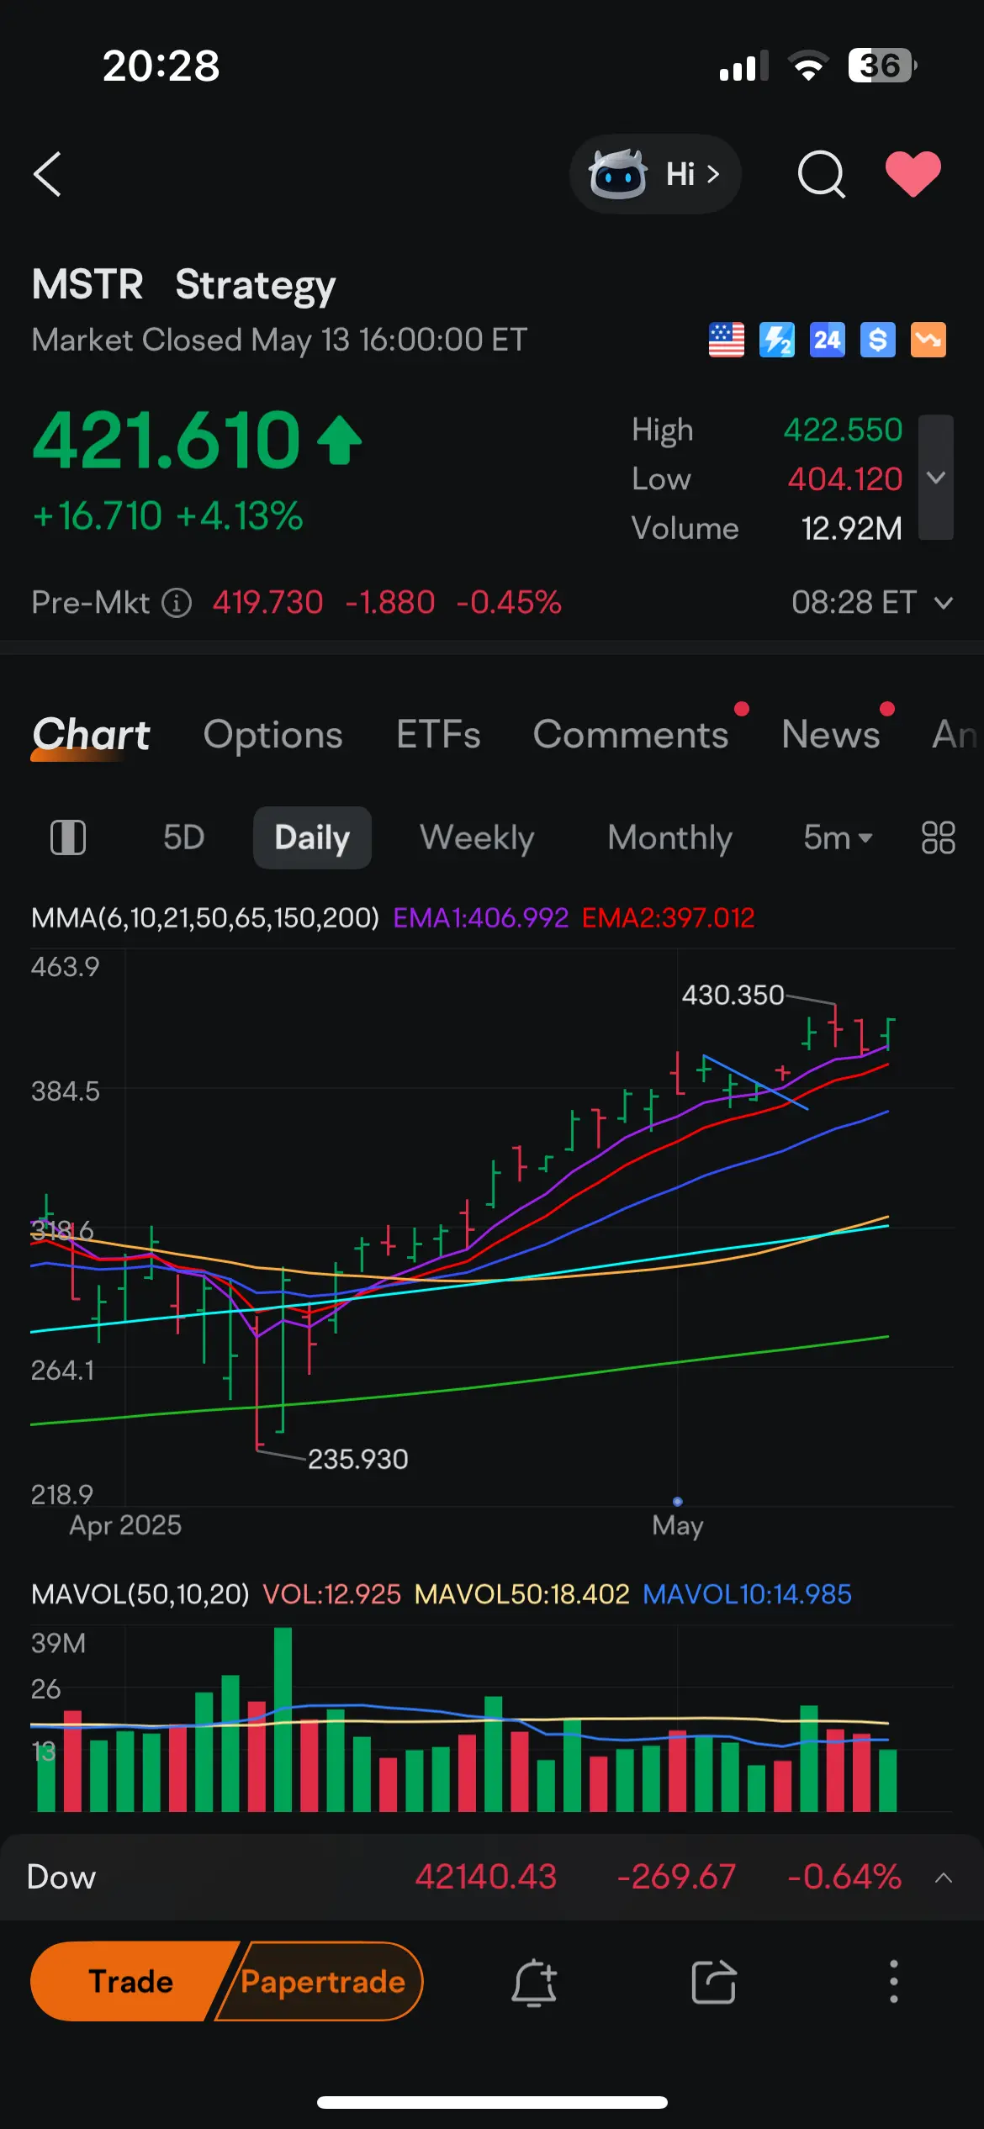
Task: Open the AI assistant robot icon
Action: point(618,174)
